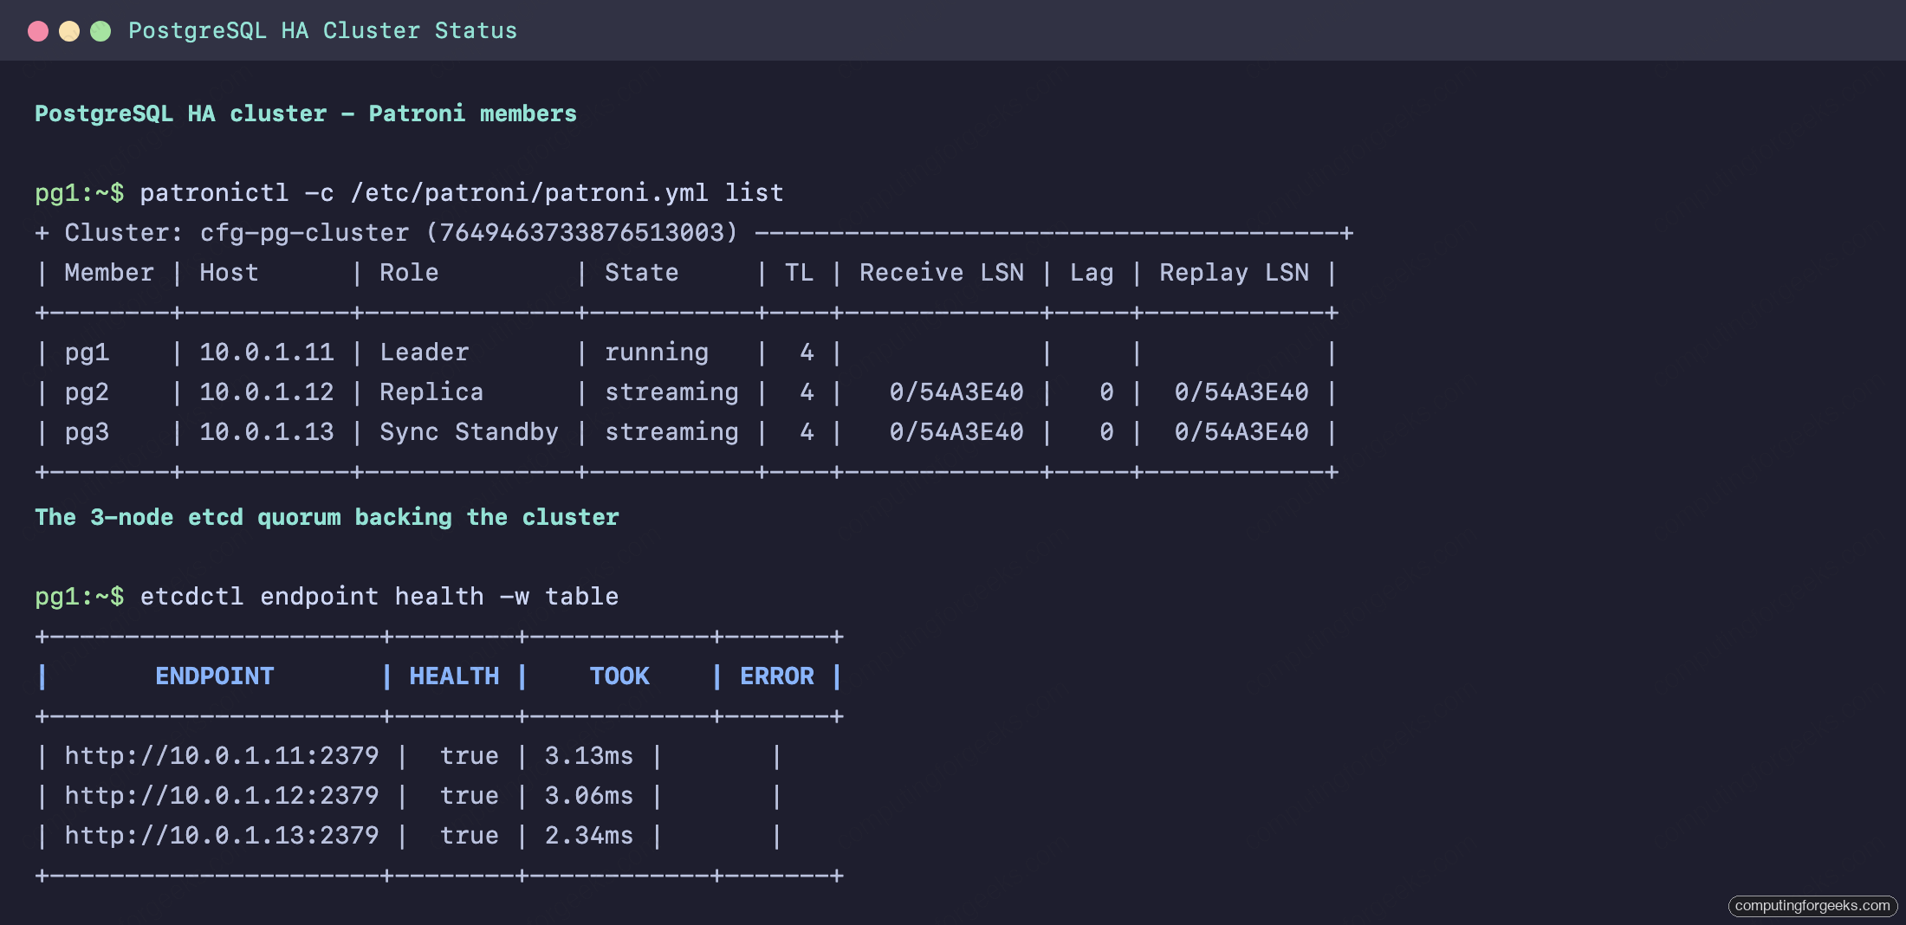Screen dimensions: 1906x925
Task: Click pg3's Lag value 0
Action: pos(1106,432)
